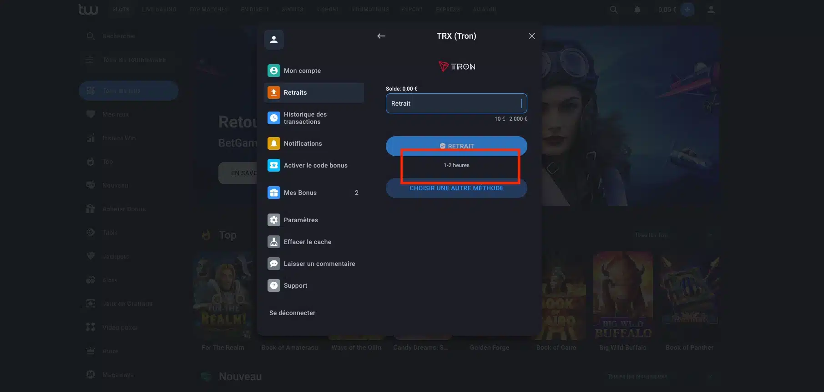Open the PROMOTIONS tab
This screenshot has width=824, height=392.
(370, 10)
